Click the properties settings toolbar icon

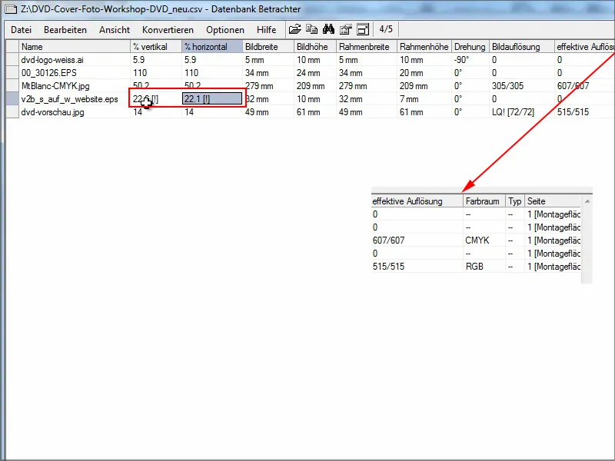pos(345,29)
